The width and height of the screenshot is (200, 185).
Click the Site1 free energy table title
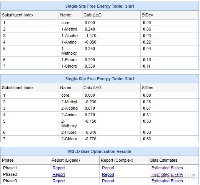point(100,6)
